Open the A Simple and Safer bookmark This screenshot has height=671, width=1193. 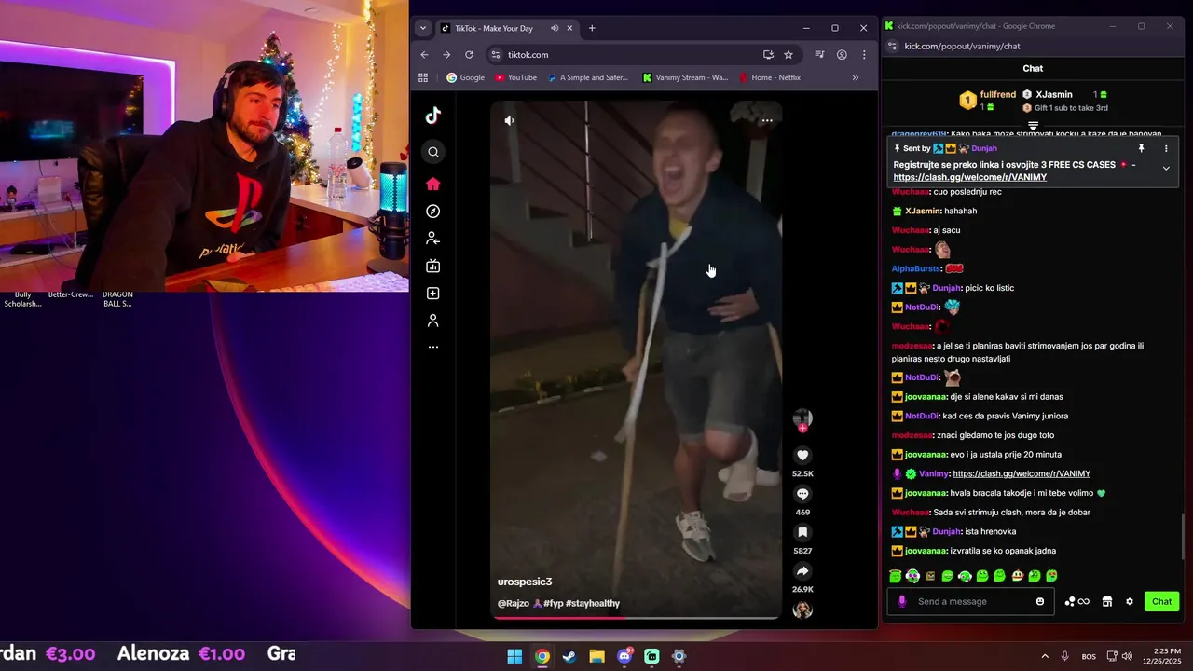pos(588,78)
